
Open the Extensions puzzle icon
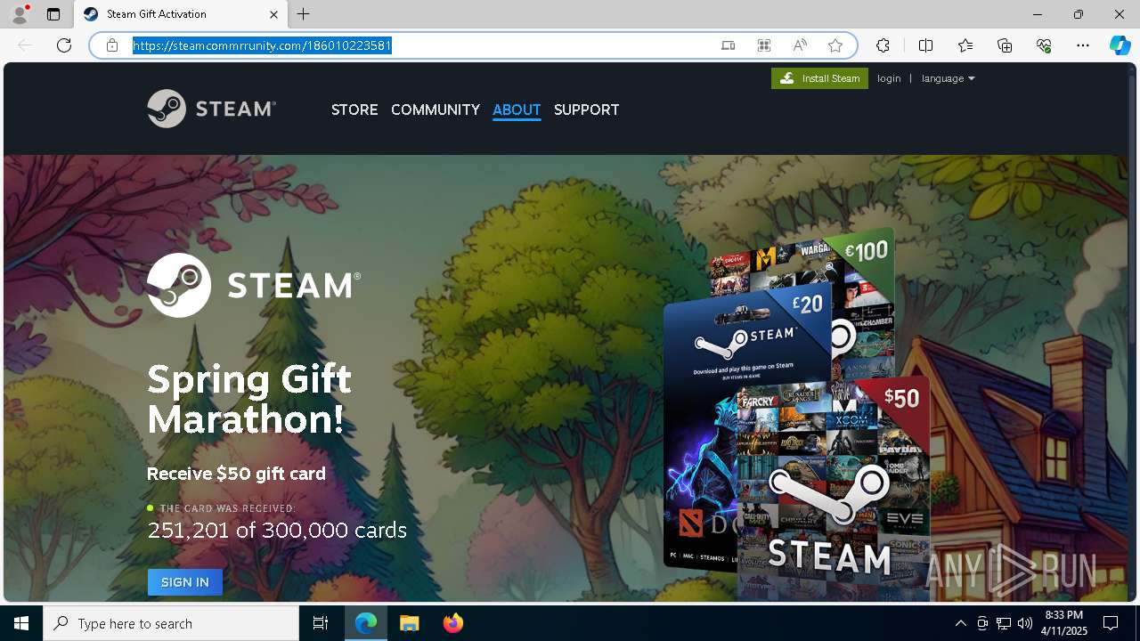[x=883, y=45]
